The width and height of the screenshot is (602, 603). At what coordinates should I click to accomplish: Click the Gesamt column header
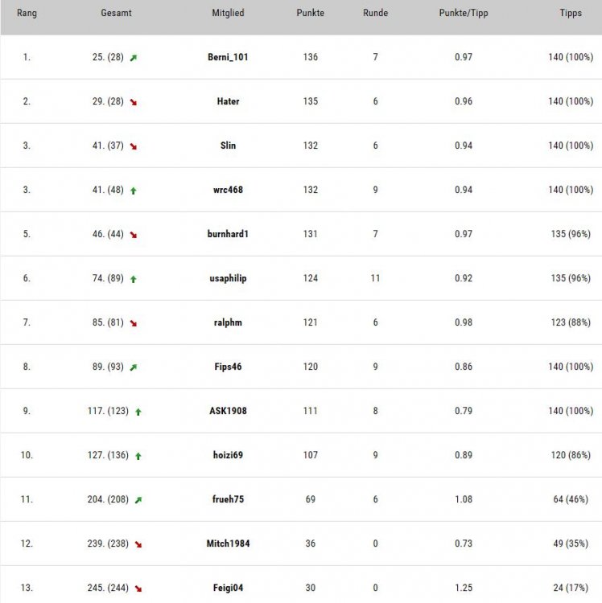[116, 13]
